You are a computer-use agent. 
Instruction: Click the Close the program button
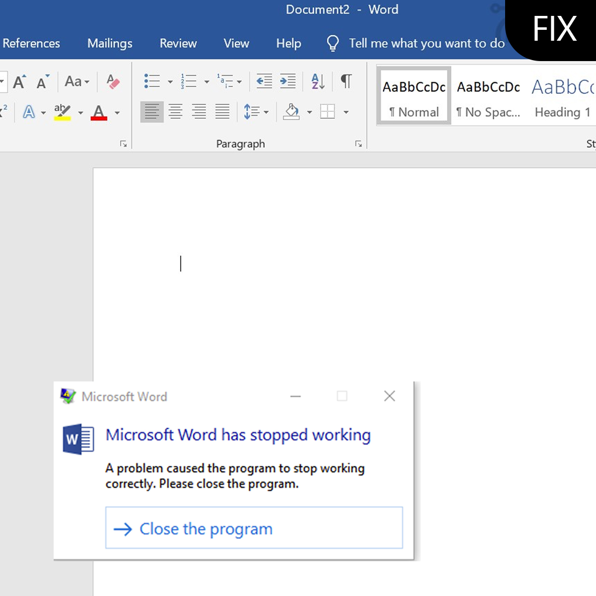254,528
